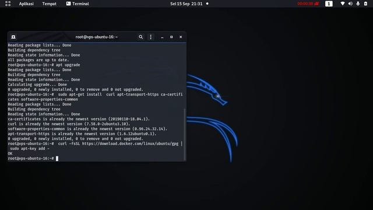
Task: Click the 'apt-transport-https is already' line
Action: (x=82, y=134)
